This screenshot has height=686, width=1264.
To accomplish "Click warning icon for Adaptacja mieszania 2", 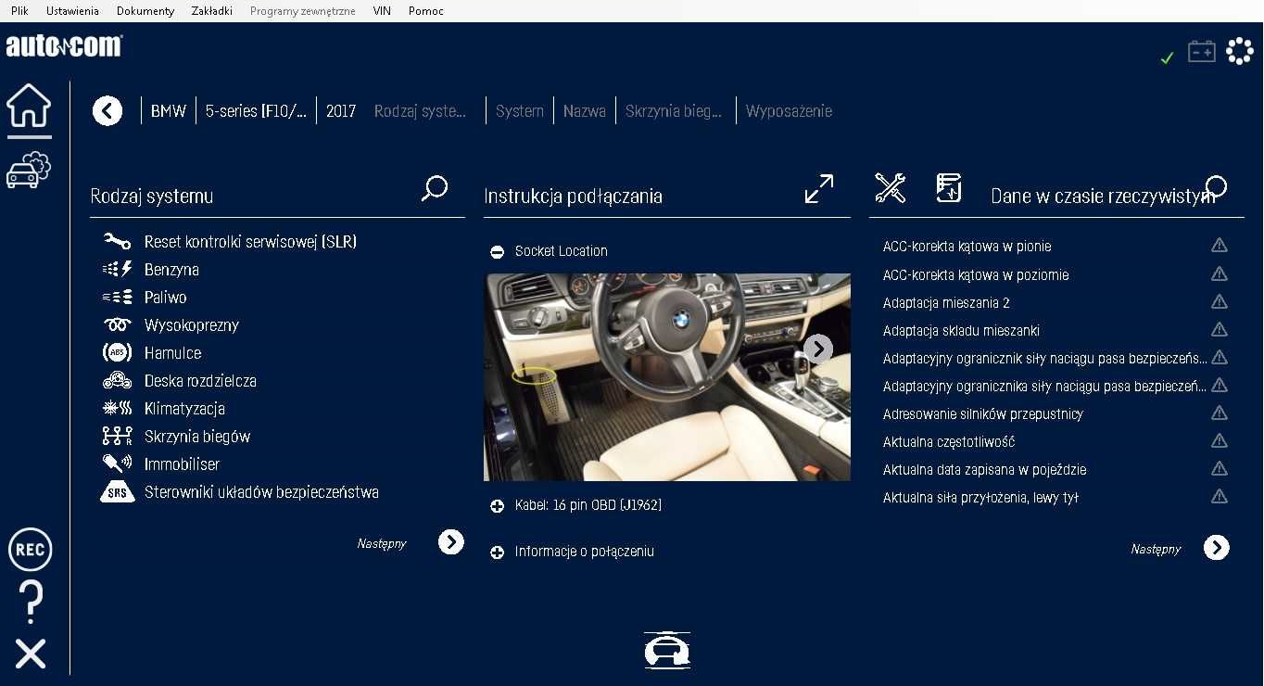I will click(1220, 301).
